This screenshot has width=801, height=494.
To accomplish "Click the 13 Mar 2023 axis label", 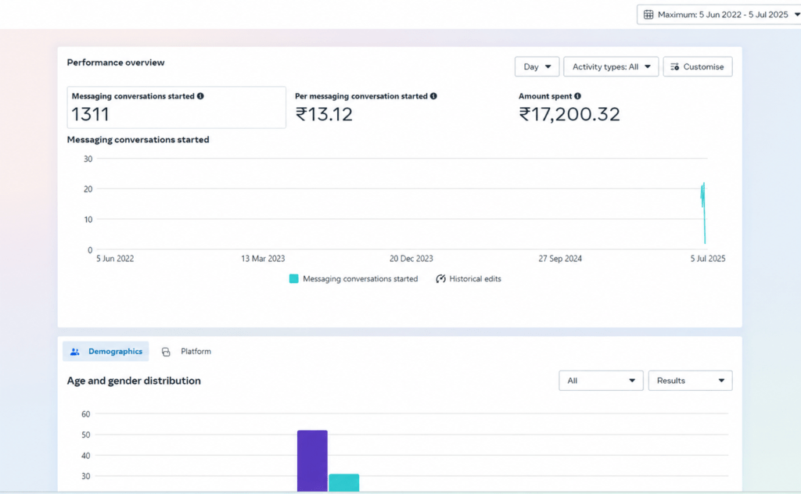I will point(263,259).
